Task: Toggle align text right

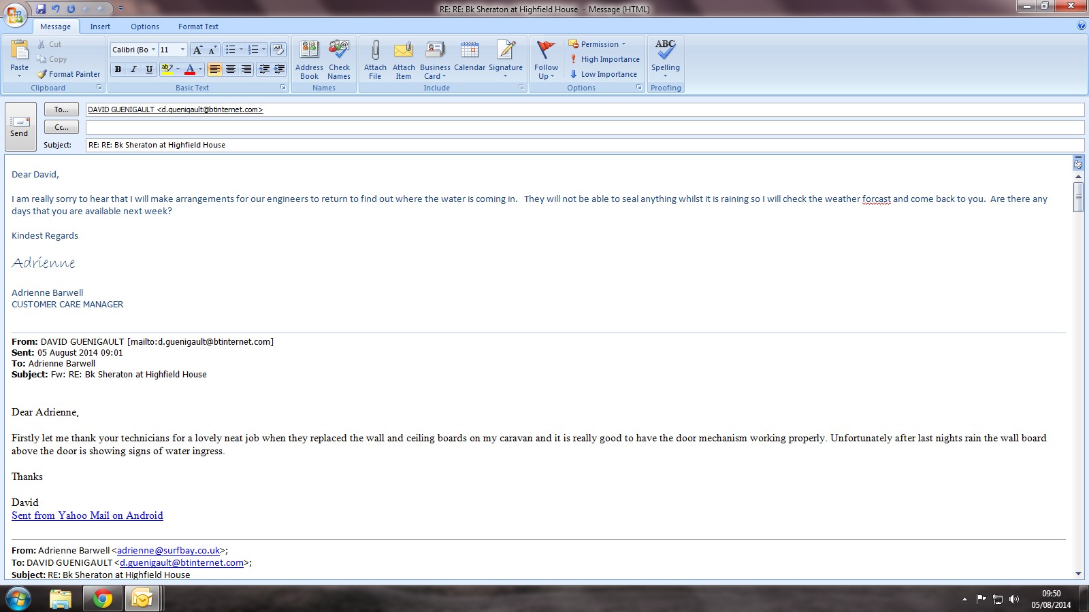Action: pos(246,69)
